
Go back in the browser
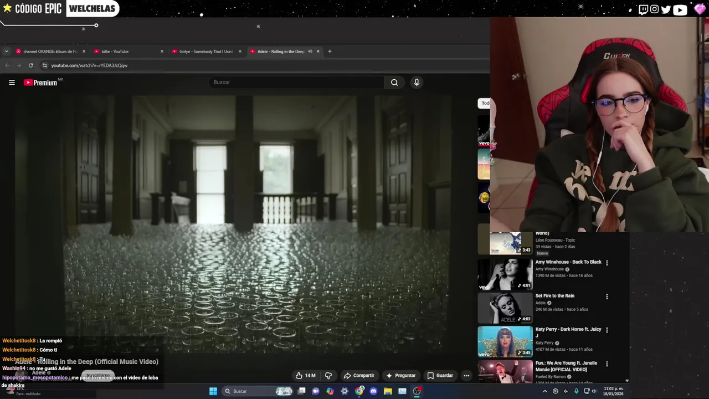pos(7,65)
